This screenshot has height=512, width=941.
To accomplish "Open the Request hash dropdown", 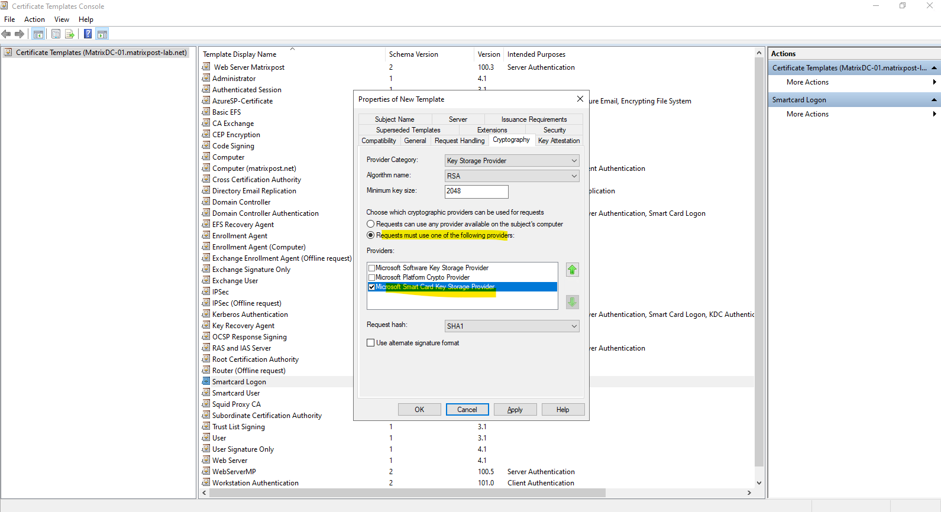I will pos(512,326).
